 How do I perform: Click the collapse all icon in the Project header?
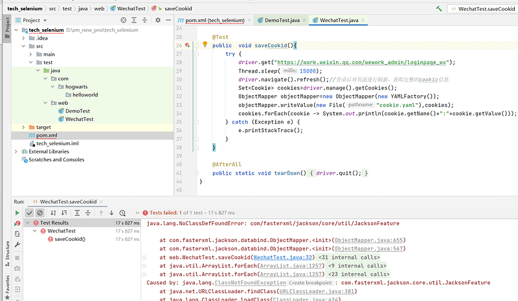tap(144, 20)
